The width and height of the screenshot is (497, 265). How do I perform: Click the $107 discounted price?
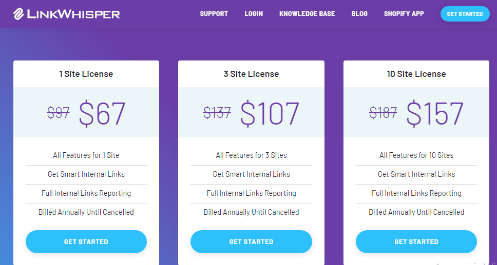[x=270, y=113]
